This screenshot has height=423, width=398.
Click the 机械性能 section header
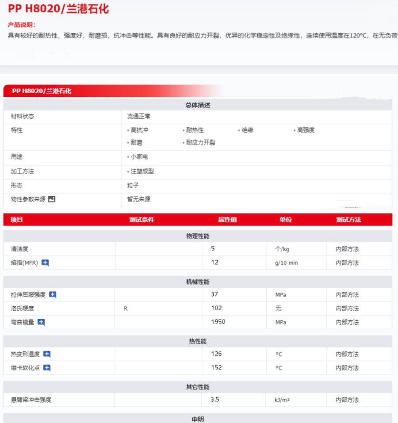(198, 282)
